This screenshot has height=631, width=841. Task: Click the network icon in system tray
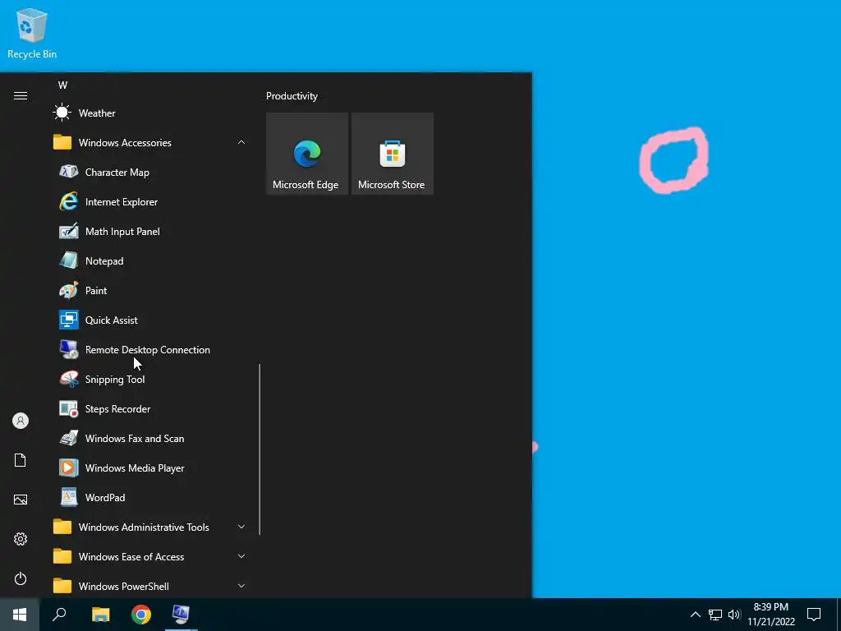715,615
